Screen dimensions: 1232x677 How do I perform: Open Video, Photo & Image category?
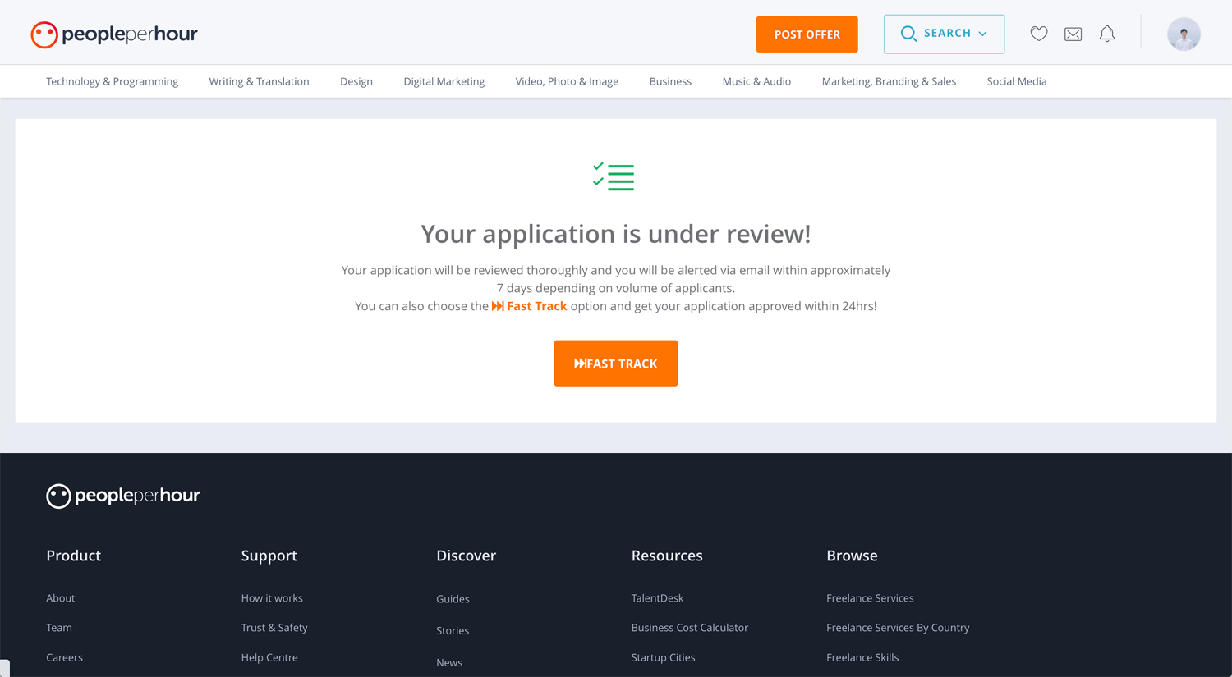point(567,81)
